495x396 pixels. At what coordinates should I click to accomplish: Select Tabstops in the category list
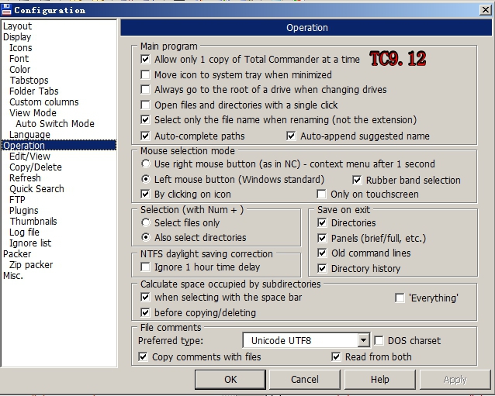pos(29,80)
